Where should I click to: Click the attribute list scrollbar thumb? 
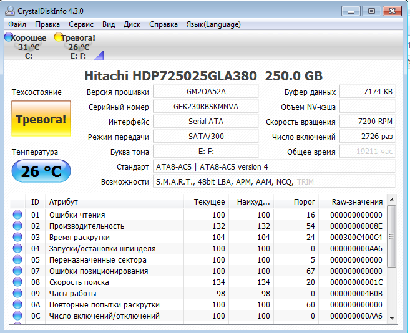click(x=392, y=236)
